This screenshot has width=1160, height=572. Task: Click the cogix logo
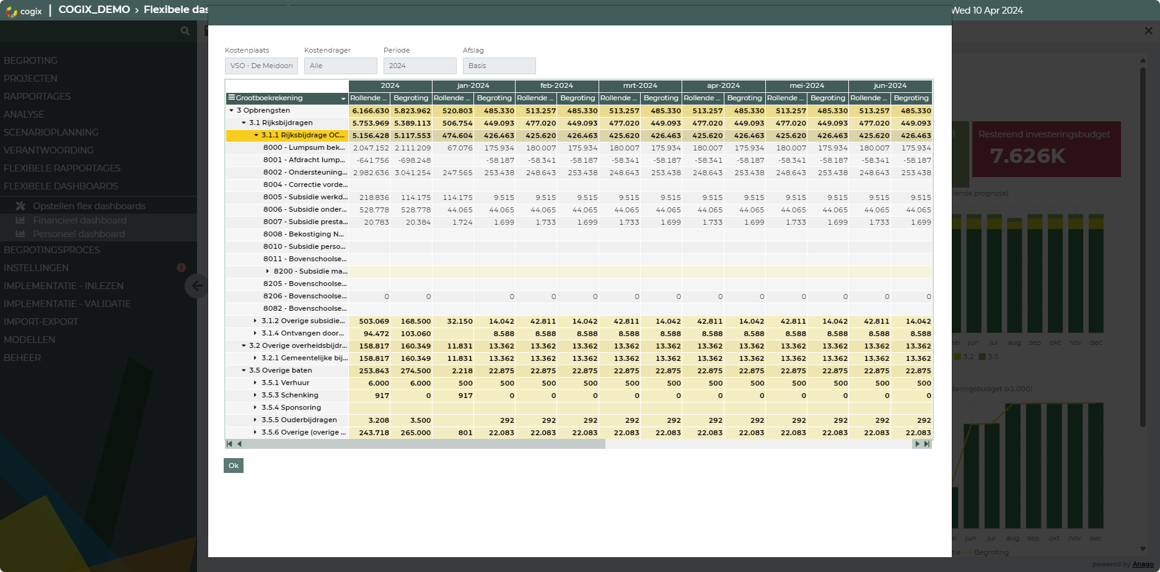point(24,11)
